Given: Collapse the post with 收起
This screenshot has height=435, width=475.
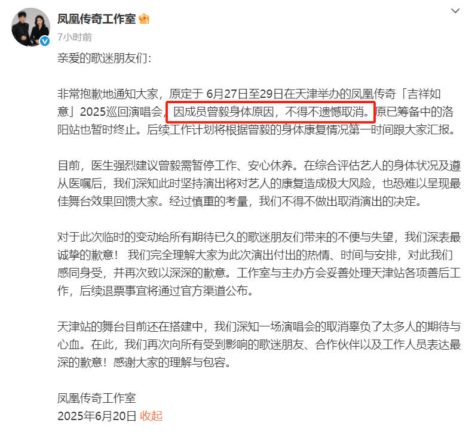Looking at the screenshot, I should click(151, 416).
